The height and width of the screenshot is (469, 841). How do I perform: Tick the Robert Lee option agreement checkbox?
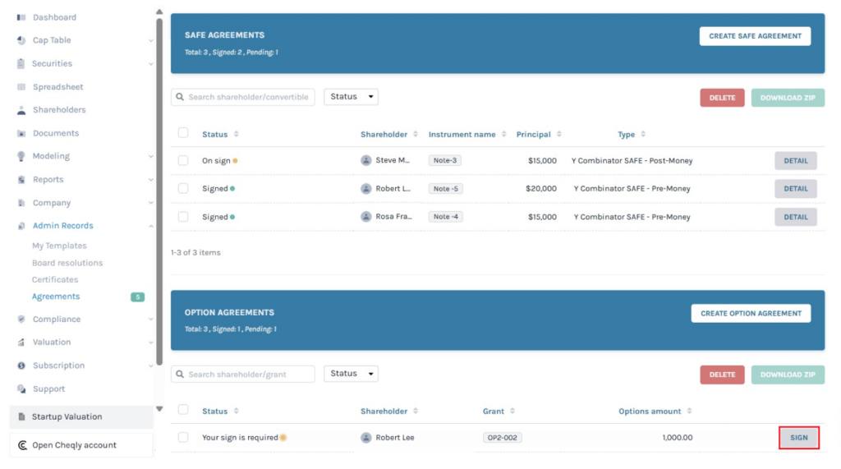[183, 438]
